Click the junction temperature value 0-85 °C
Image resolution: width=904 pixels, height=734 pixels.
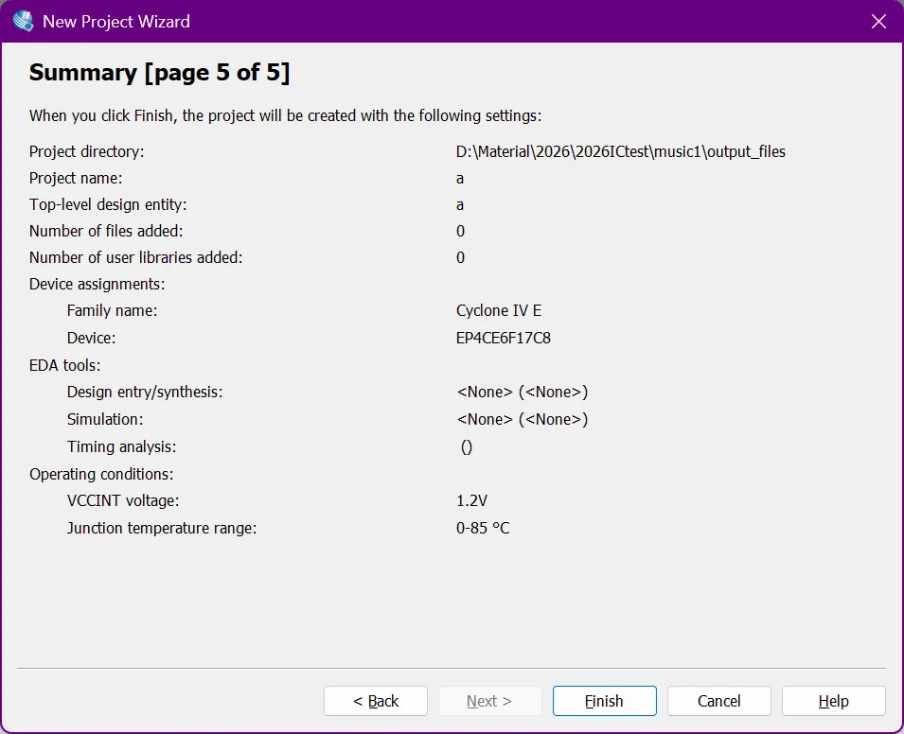(483, 528)
